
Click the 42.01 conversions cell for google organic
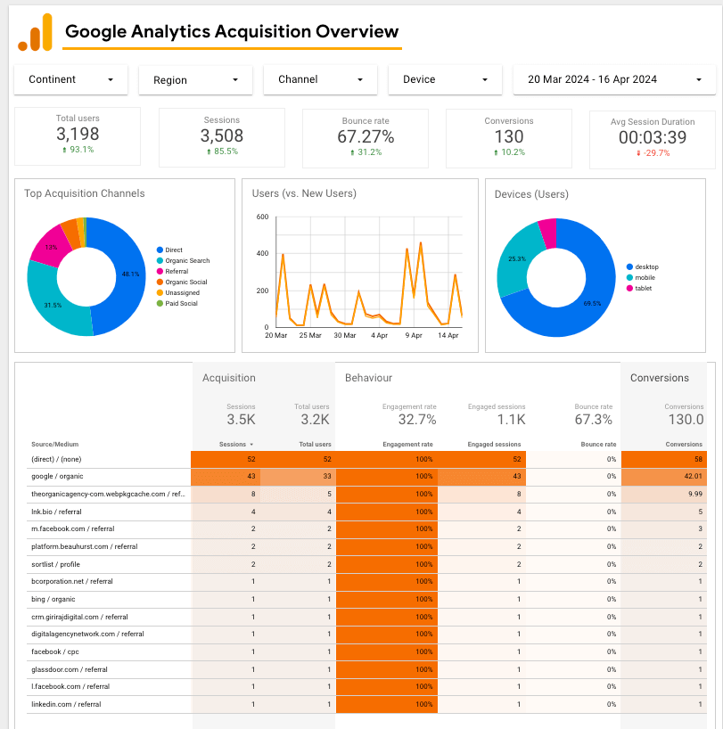(x=664, y=477)
